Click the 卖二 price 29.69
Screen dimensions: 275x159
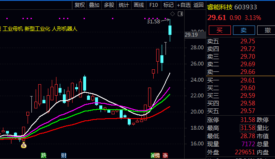tap(248, 64)
